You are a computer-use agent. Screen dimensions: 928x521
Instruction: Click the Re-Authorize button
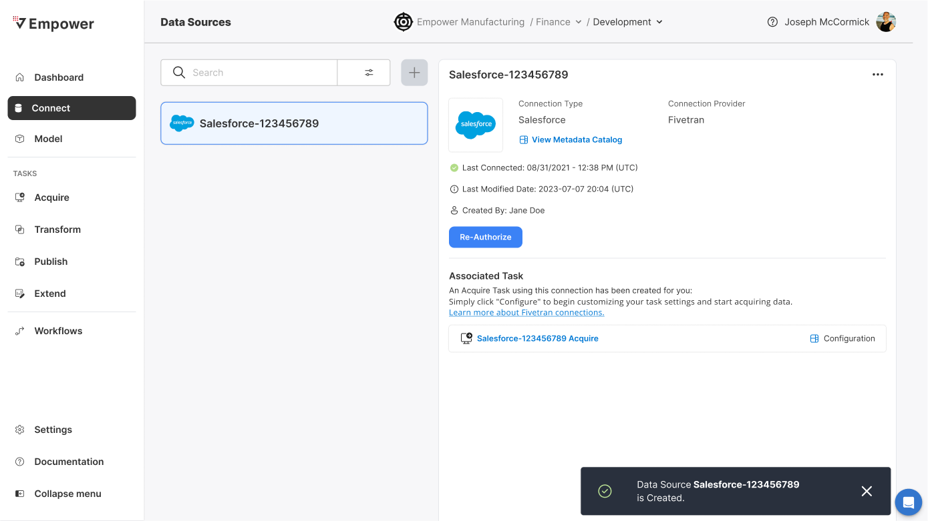486,237
